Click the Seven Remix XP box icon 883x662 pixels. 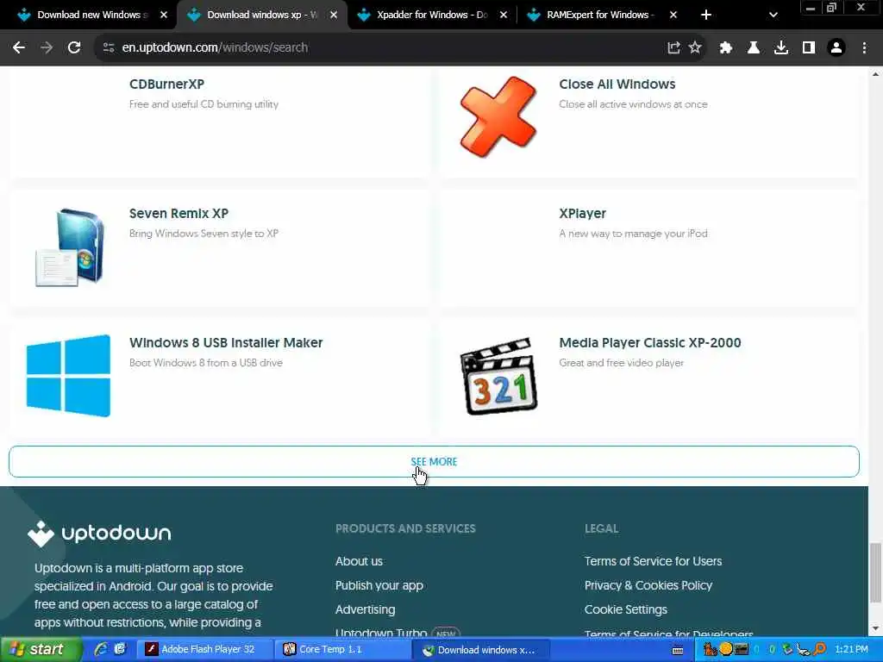[x=70, y=247]
